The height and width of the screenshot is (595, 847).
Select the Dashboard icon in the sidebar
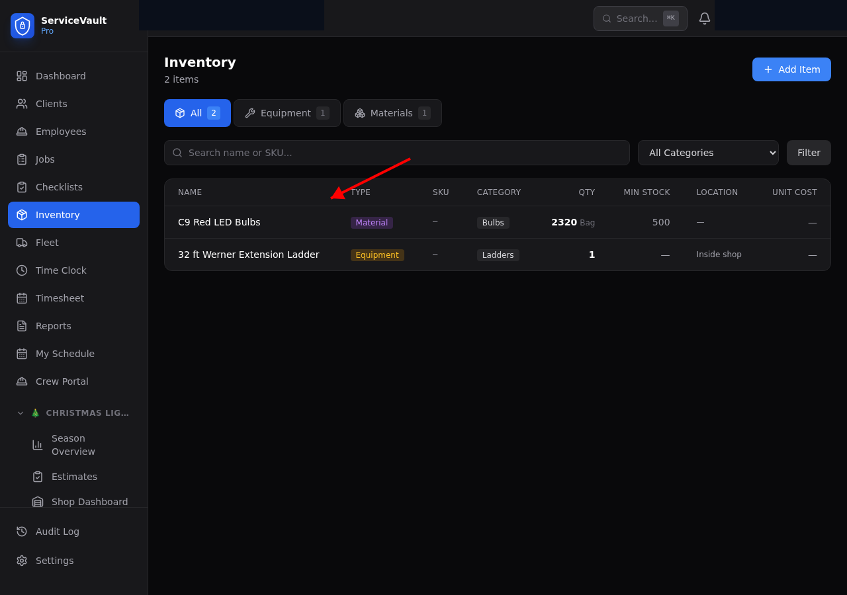click(x=21, y=75)
